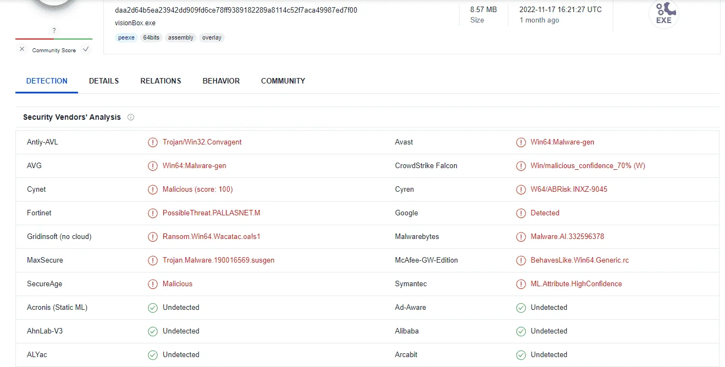Click the alert icon beside W64/ABRisk.INXZ-9045
This screenshot has width=725, height=367.
point(521,190)
